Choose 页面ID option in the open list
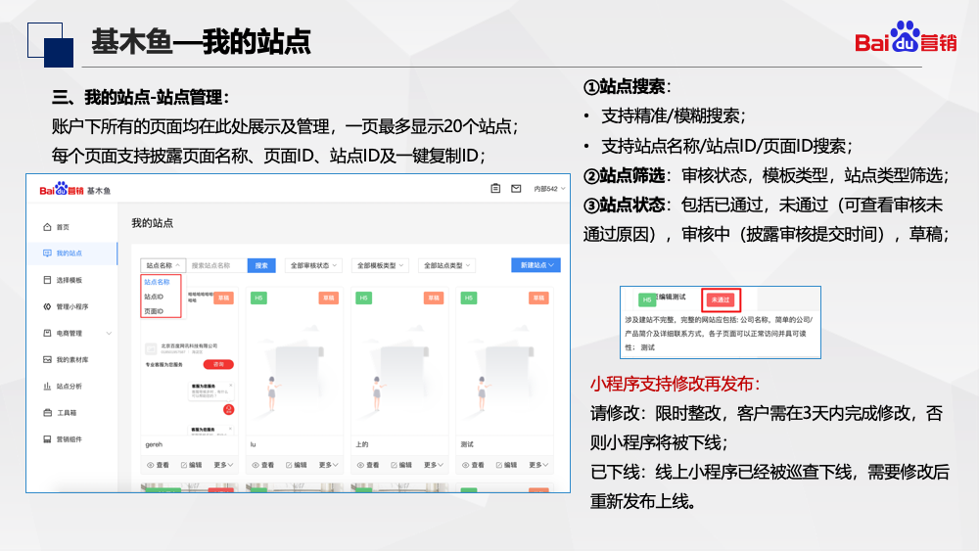The width and height of the screenshot is (979, 551). pos(154,311)
